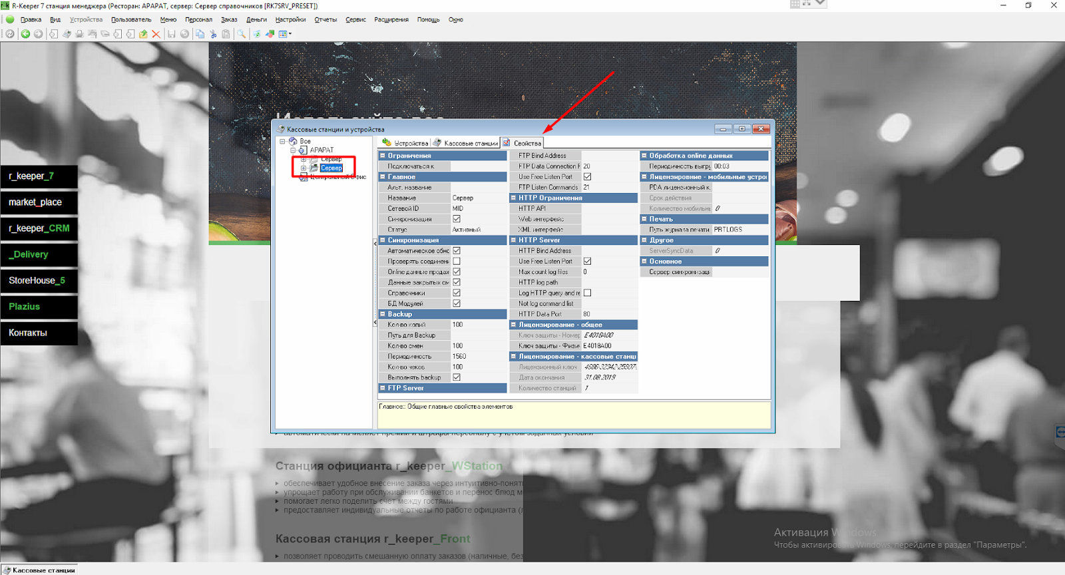Open the r_keeper_CRM side link
The image size is (1065, 575).
(x=39, y=228)
